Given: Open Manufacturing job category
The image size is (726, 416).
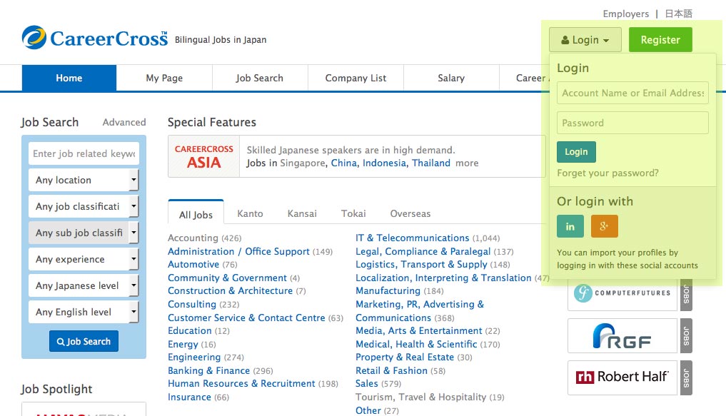Looking at the screenshot, I should pyautogui.click(x=388, y=290).
